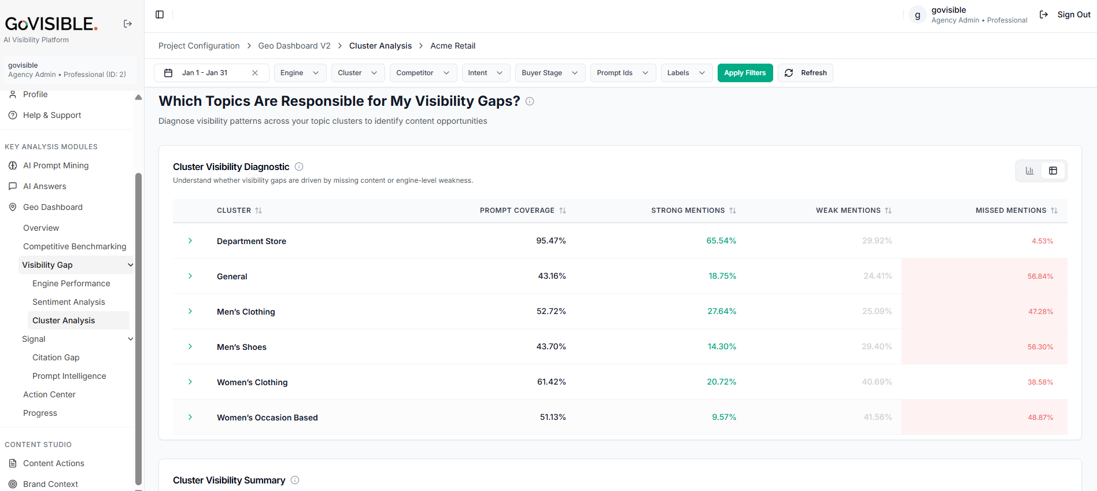Sort by Missed Mentions column
This screenshot has width=1097, height=491.
[x=1054, y=211]
